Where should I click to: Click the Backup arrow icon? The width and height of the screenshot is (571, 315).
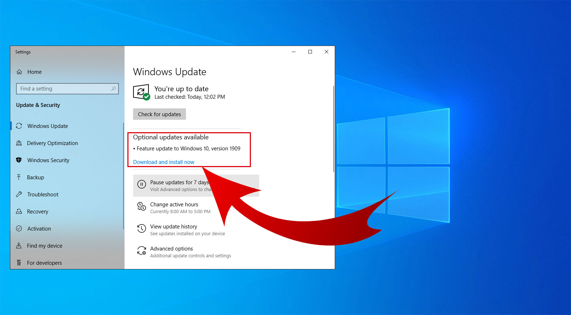(x=19, y=177)
